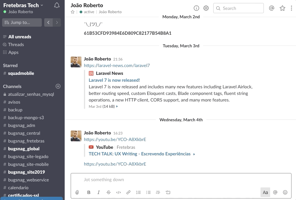
Task: Go forward in history
Action: (x=57, y=22)
